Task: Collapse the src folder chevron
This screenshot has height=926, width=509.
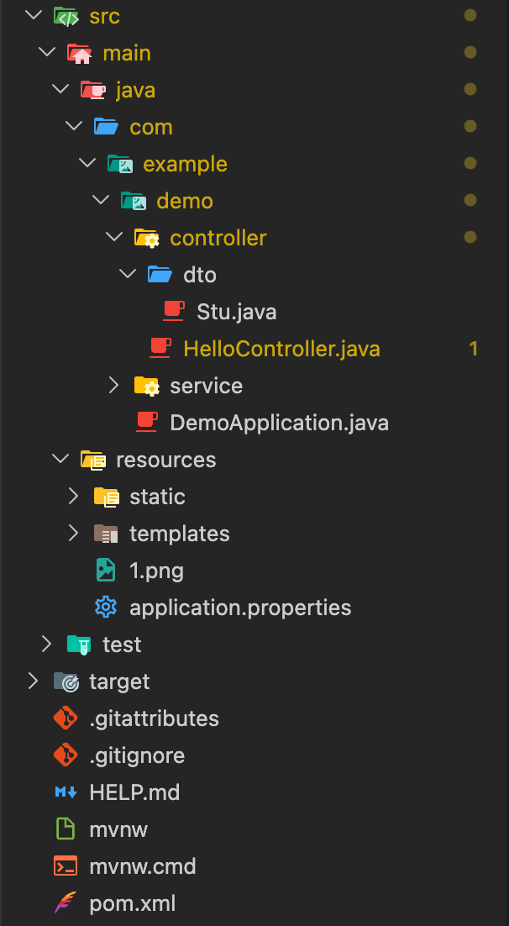Action: [x=33, y=16]
